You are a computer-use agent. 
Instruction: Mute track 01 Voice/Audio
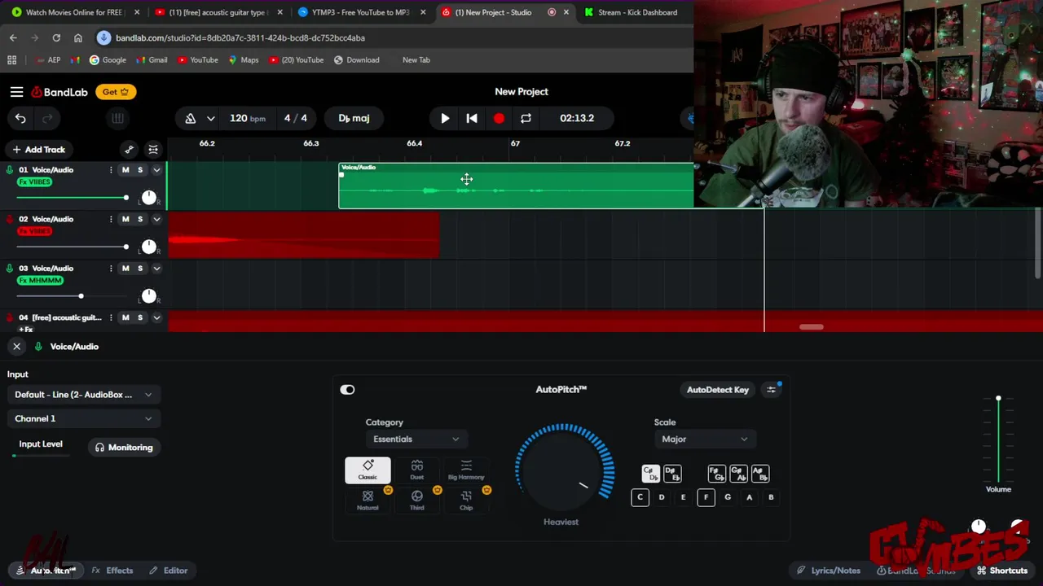tap(125, 170)
